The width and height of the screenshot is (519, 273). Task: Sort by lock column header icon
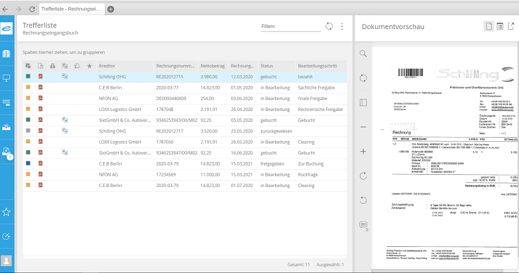click(52, 66)
